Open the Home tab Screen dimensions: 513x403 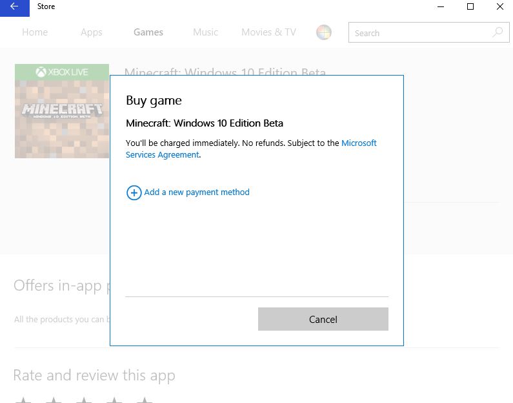[x=35, y=32]
